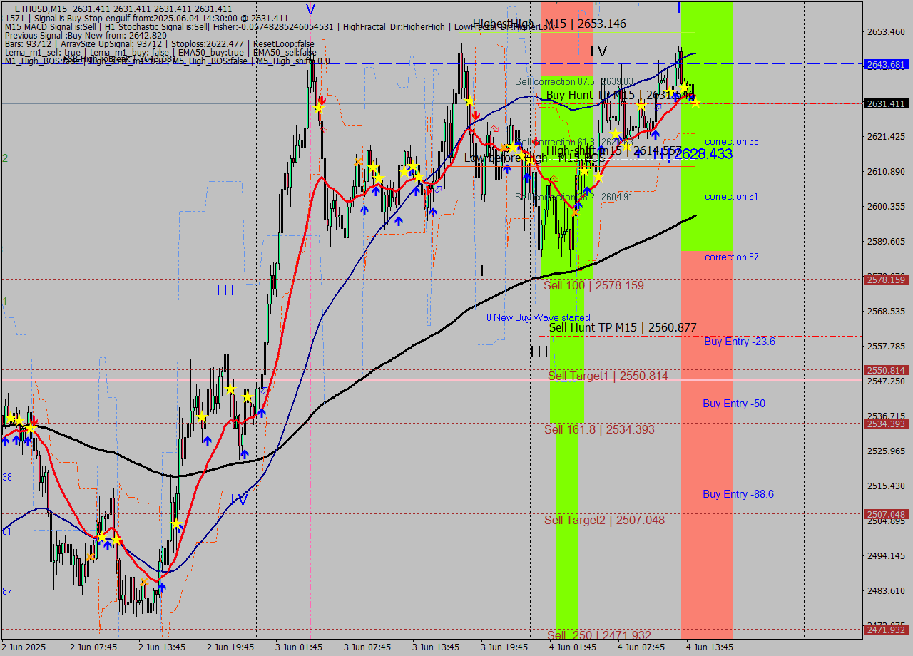913x656 pixels.
Task: Click the Sell Hunt TP M15 | 2560.877 text
Action: 621,327
